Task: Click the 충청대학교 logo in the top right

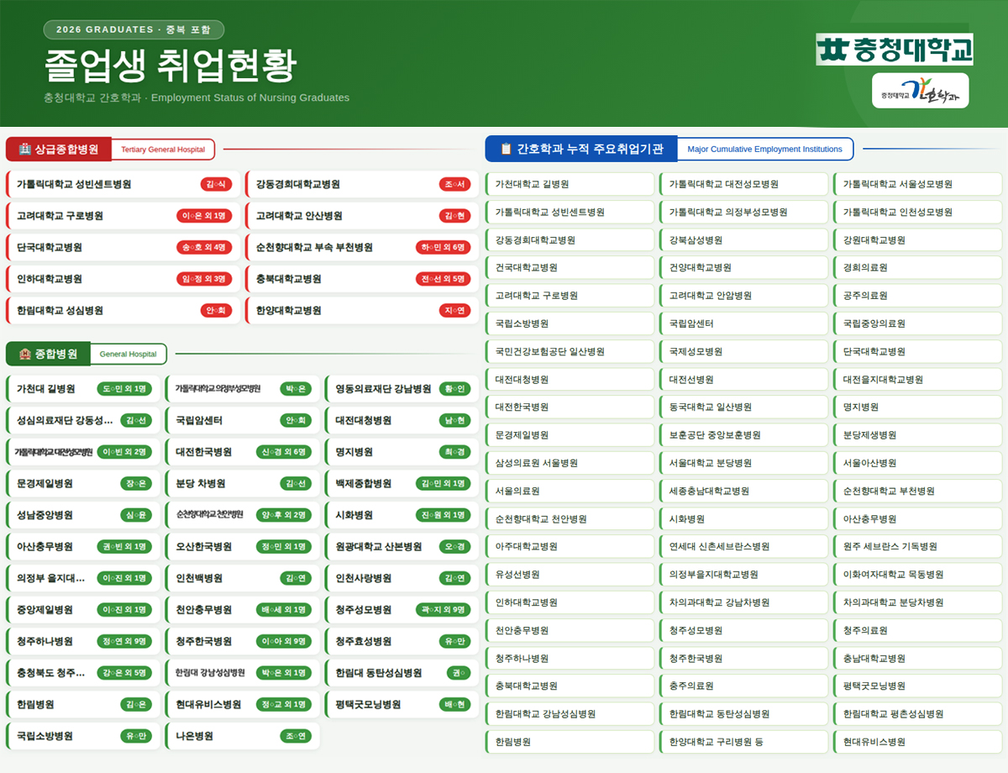Action: click(x=894, y=50)
